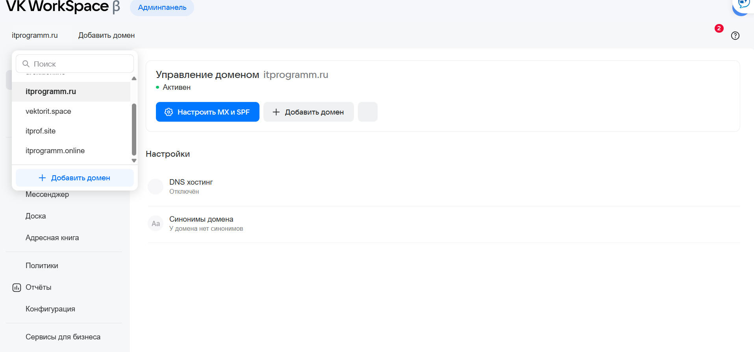754x352 pixels.
Task: Open notifications with red badge 2
Action: coord(719,28)
